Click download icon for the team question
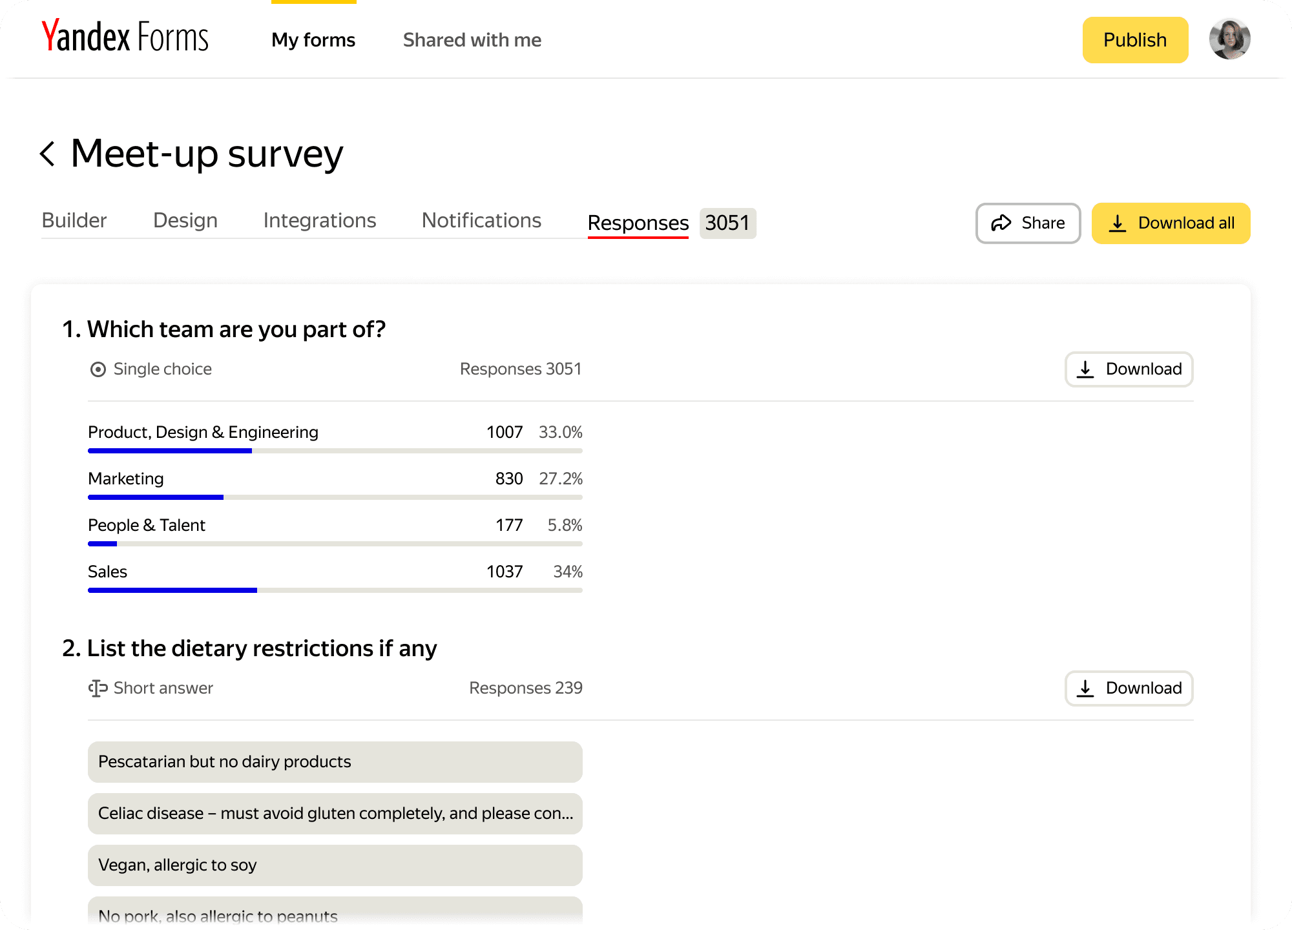The image size is (1292, 930). pyautogui.click(x=1085, y=369)
